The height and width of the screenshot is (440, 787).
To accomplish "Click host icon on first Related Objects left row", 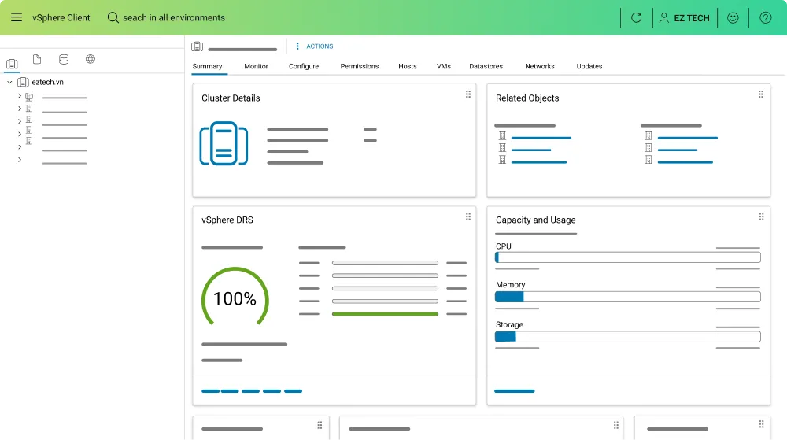I will point(502,136).
